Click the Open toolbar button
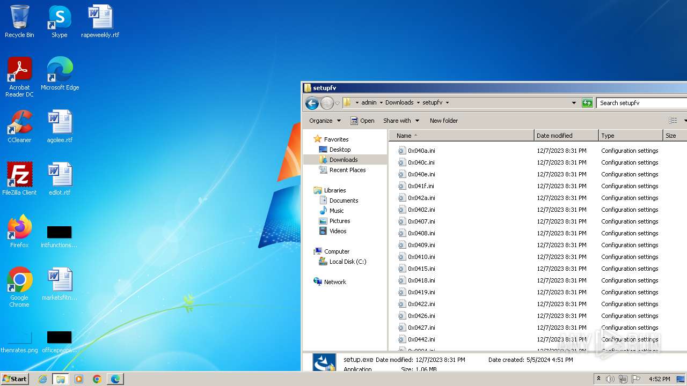Image resolution: width=687 pixels, height=386 pixels. [x=362, y=121]
